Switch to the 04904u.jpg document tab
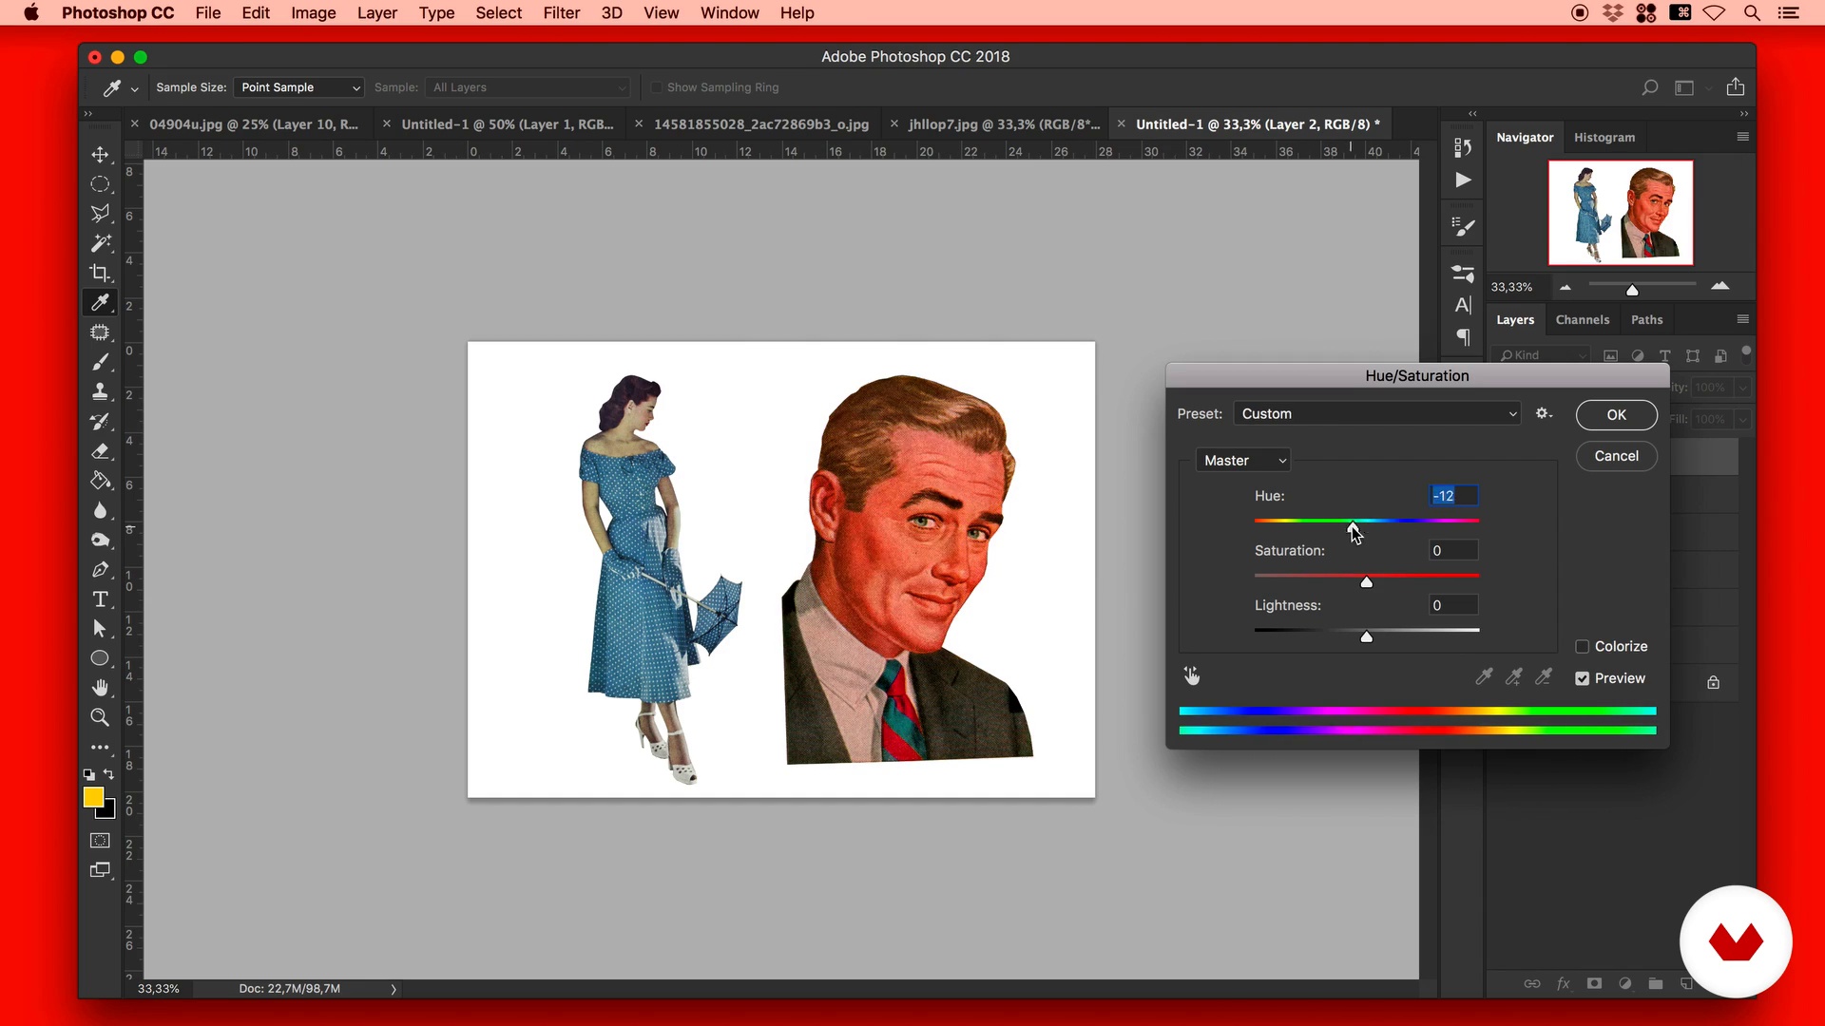Image resolution: width=1825 pixels, height=1026 pixels. point(253,124)
